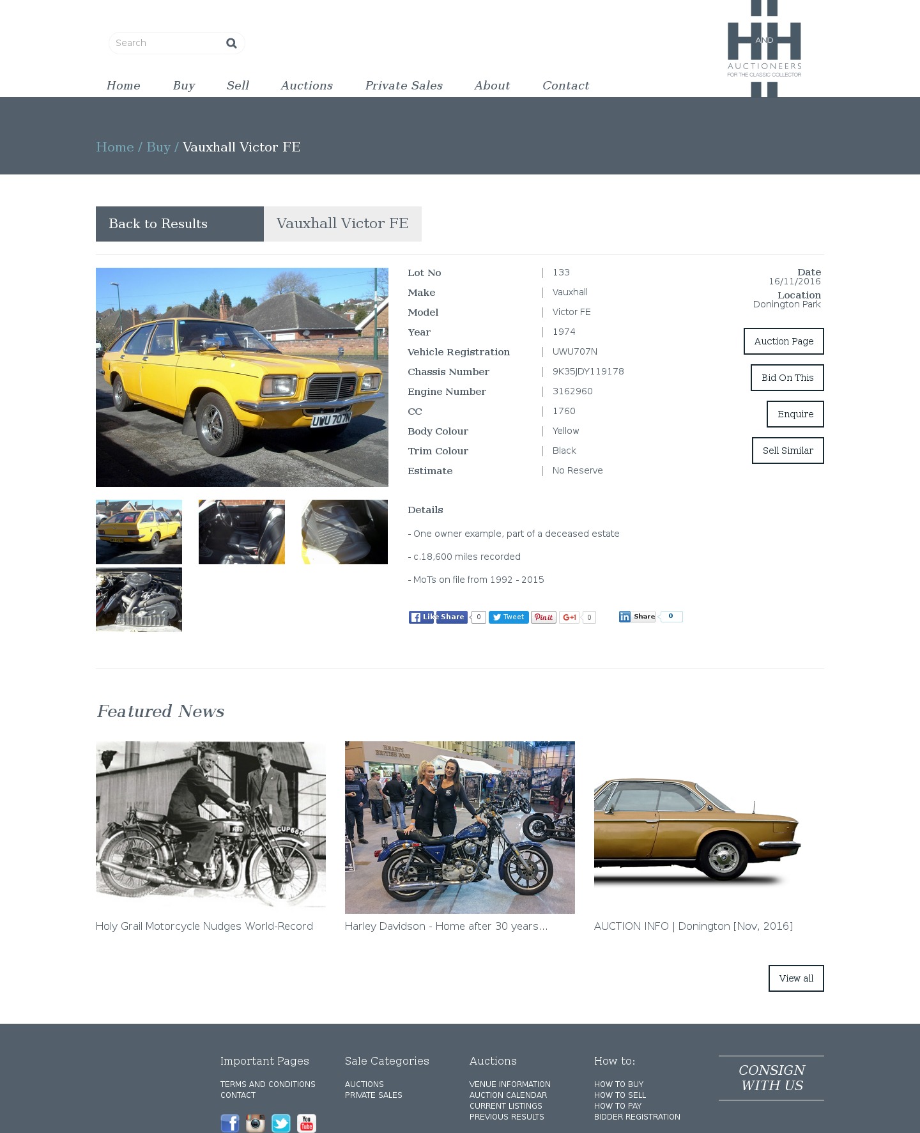Click the Sell Similar button
Viewport: 920px width, 1133px height.
point(788,451)
